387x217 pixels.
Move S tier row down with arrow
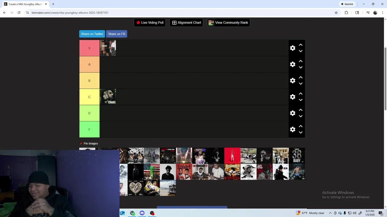(301, 51)
